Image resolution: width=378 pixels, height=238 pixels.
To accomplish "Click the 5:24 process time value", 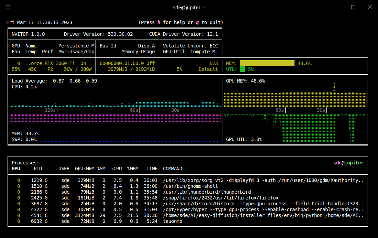I will point(152,221).
